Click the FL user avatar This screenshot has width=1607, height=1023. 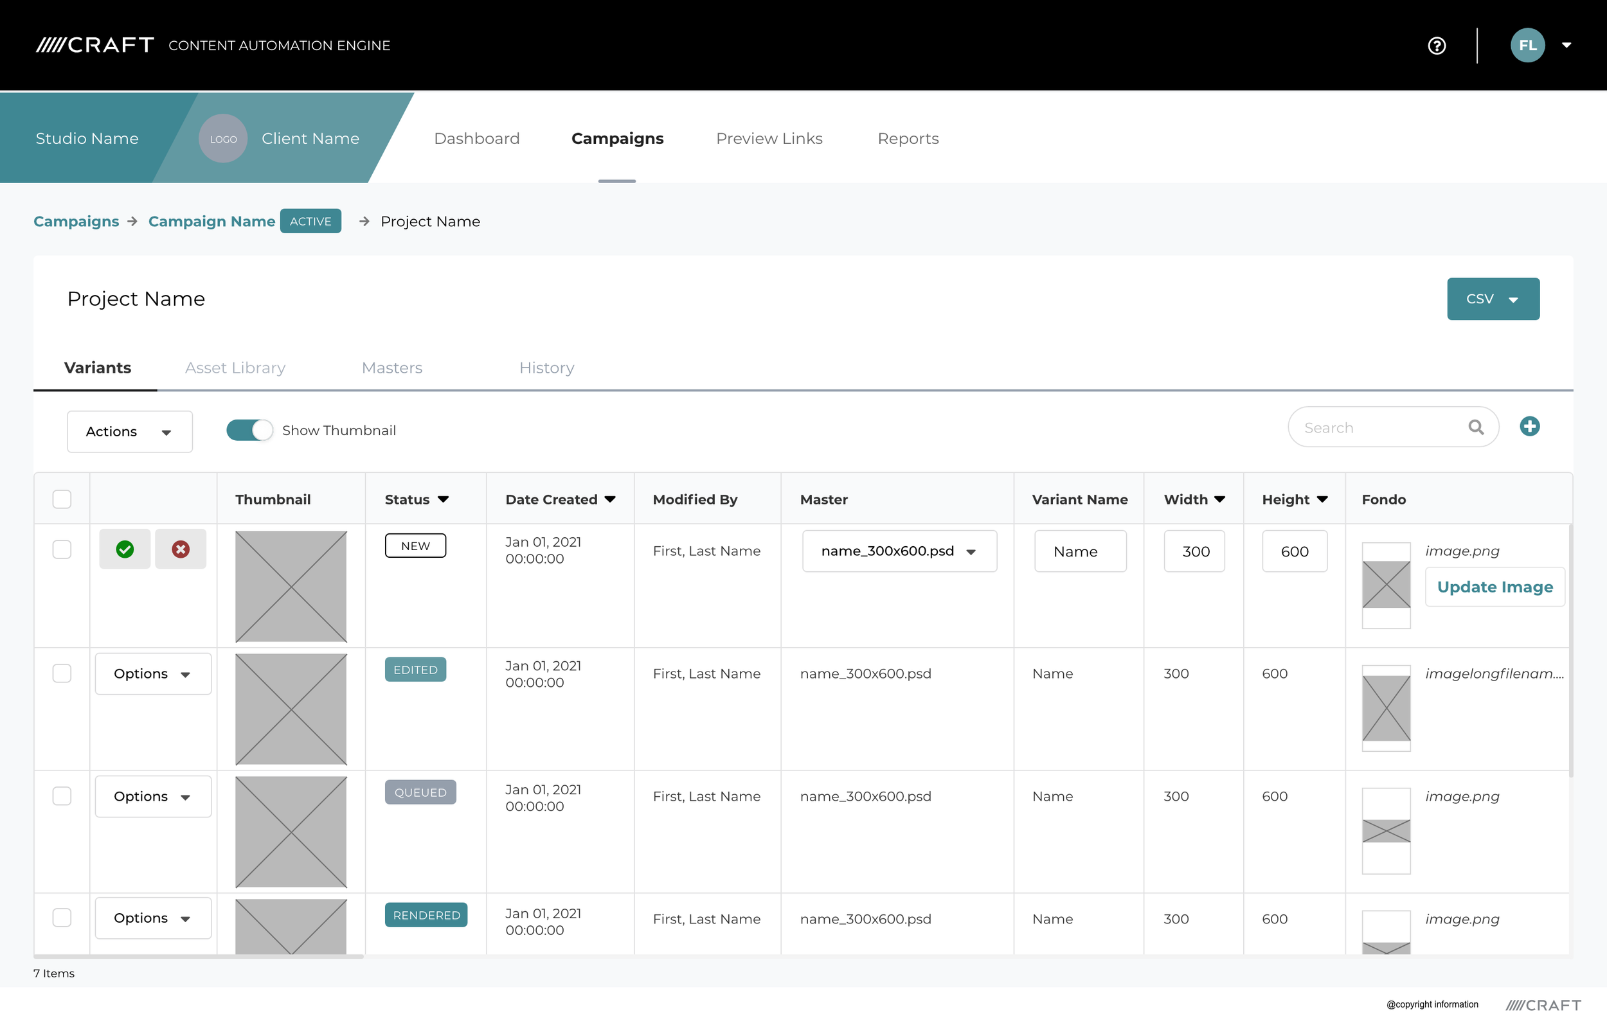1527,46
